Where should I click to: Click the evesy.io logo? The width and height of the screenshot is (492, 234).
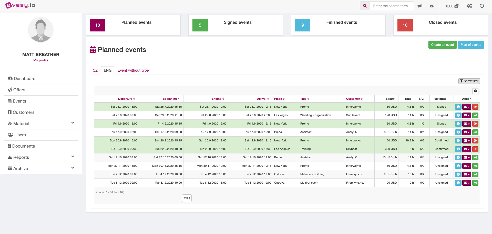(x=20, y=5)
